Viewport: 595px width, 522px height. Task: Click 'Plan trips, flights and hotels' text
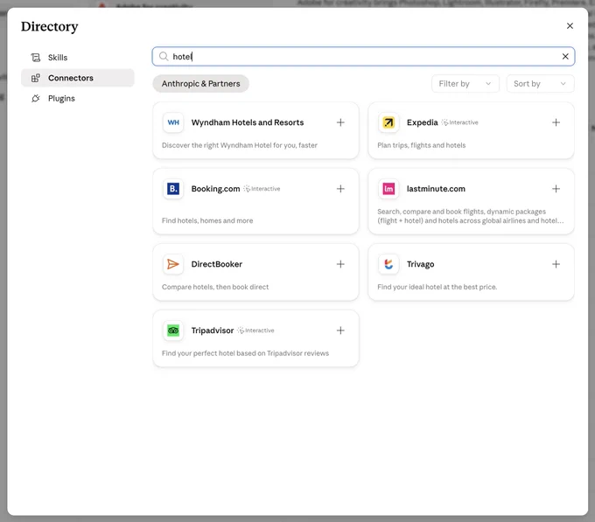tap(421, 145)
